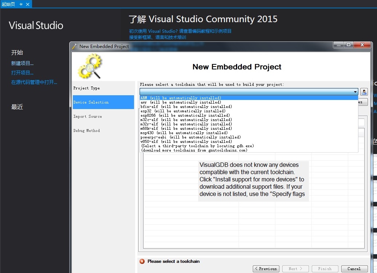Choose m32r-elf toolchain entry

pos(249,124)
